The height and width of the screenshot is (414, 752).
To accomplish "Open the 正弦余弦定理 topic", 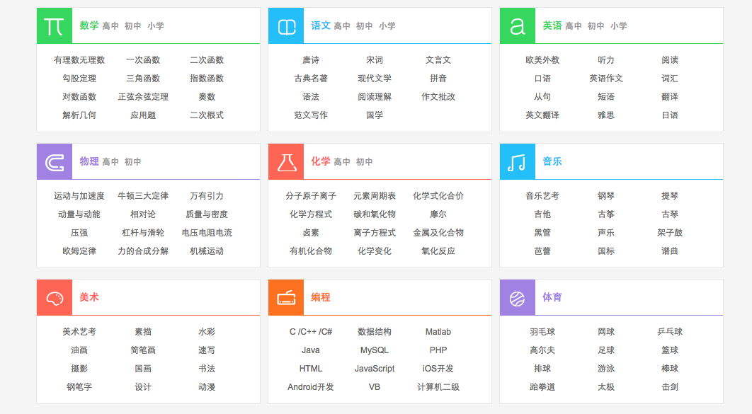I will (143, 97).
